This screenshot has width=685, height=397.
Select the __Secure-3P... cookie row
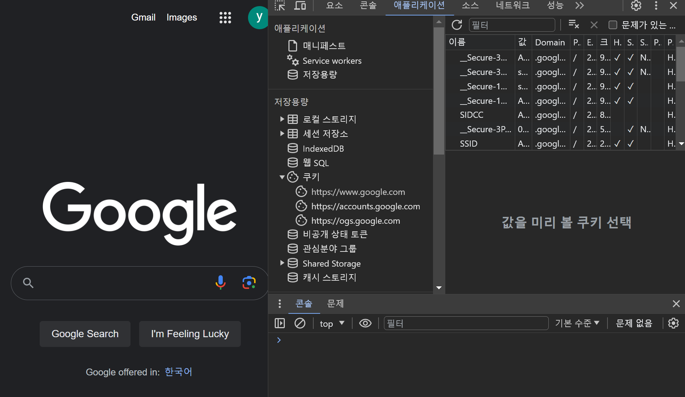click(561, 129)
